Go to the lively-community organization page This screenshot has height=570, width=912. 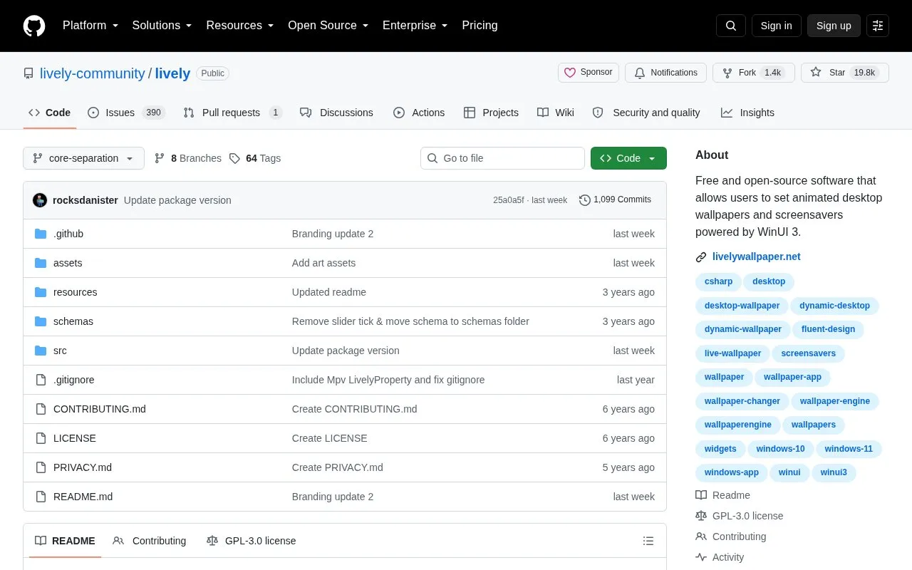(x=93, y=73)
